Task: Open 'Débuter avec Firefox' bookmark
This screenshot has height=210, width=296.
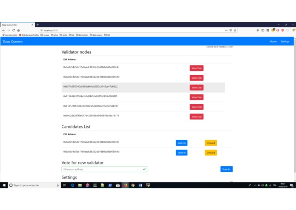Action: [29, 35]
